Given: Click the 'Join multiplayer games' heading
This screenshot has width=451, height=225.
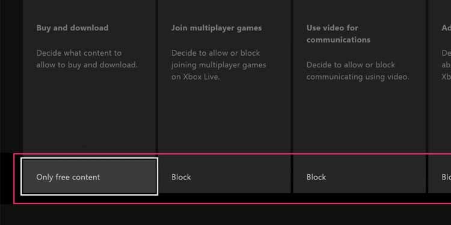Looking at the screenshot, I should click(216, 28).
